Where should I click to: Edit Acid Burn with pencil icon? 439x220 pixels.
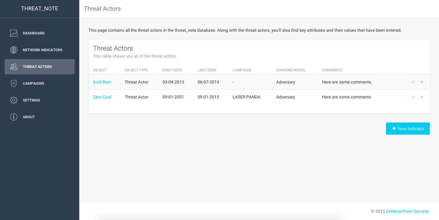[413, 82]
